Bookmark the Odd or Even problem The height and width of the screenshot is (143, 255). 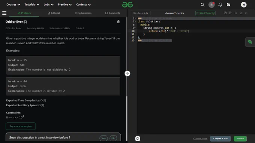[25, 22]
